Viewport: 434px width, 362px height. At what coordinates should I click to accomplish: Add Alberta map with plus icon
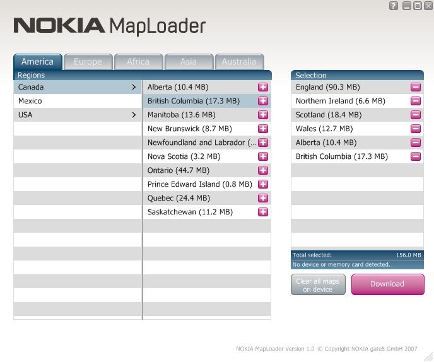[262, 87]
